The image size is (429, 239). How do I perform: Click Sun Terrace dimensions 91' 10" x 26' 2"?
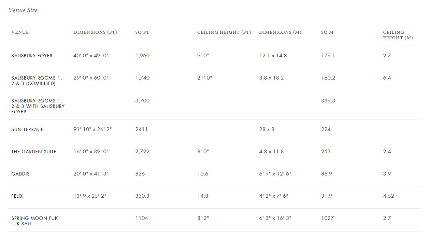click(x=92, y=129)
